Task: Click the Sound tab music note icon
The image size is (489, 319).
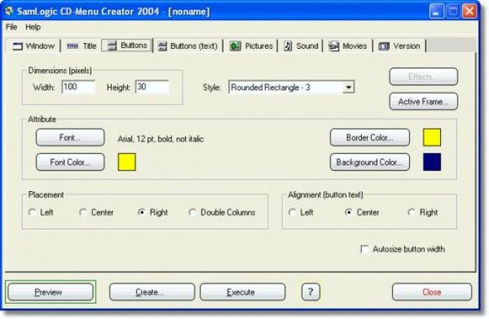Action: [288, 46]
